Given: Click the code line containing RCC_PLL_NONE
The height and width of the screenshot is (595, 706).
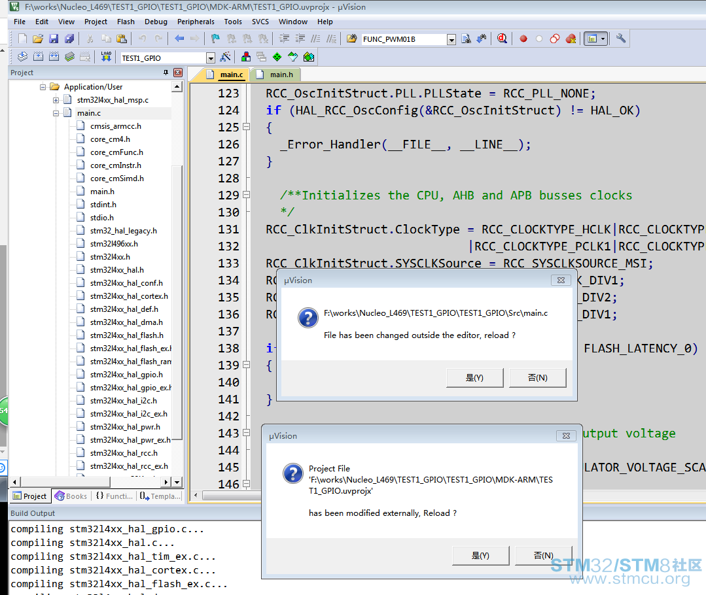Looking at the screenshot, I should point(431,93).
